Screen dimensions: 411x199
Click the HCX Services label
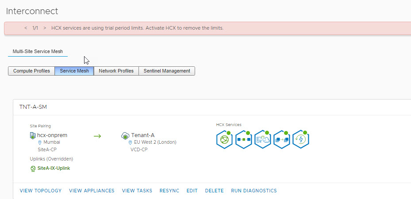point(229,125)
